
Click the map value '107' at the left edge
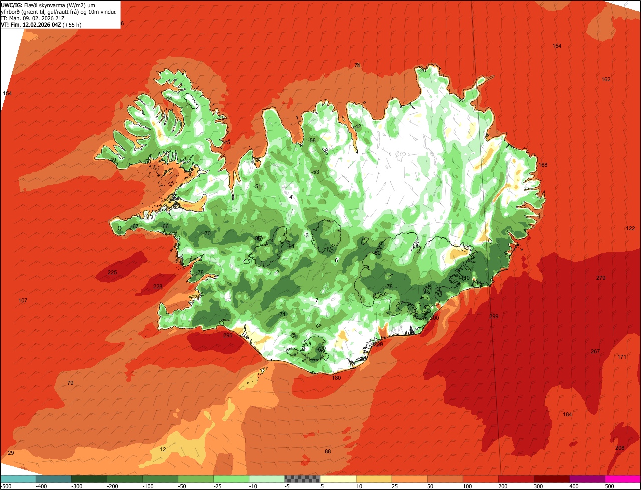23,300
